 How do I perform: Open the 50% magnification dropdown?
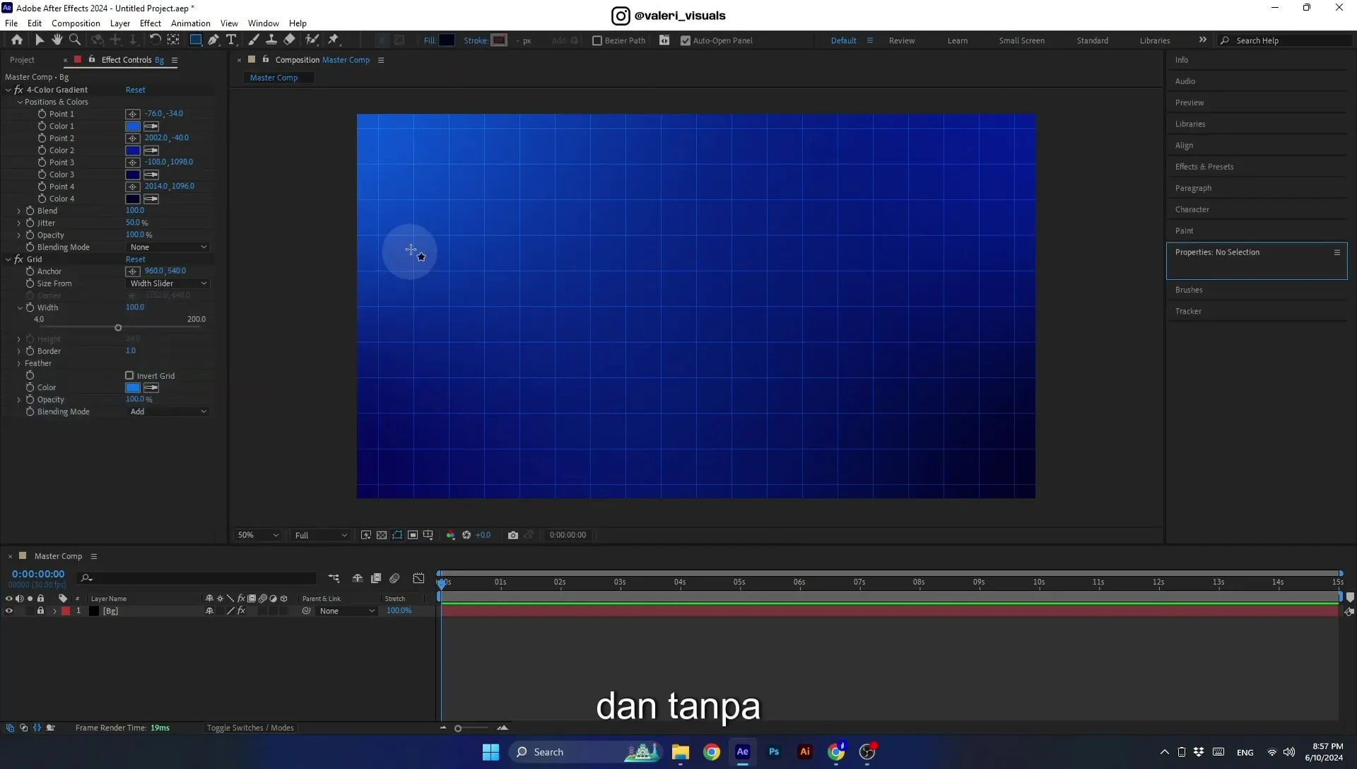(x=258, y=535)
